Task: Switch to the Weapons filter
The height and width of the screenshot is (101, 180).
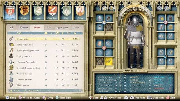Action: coord(24,27)
